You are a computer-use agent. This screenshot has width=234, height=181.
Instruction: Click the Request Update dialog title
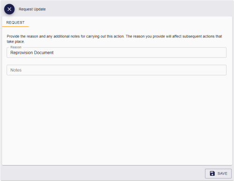(x=32, y=9)
